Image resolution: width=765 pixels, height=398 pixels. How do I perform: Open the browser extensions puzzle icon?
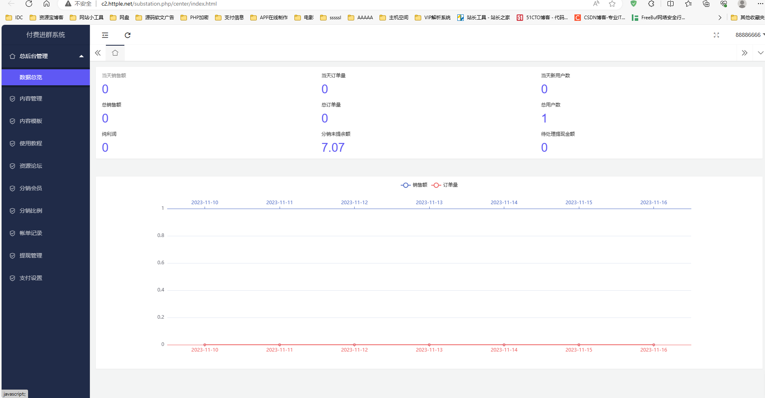(x=651, y=4)
